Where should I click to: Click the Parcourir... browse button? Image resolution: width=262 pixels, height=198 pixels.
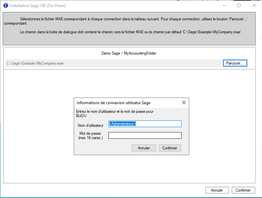[235, 63]
